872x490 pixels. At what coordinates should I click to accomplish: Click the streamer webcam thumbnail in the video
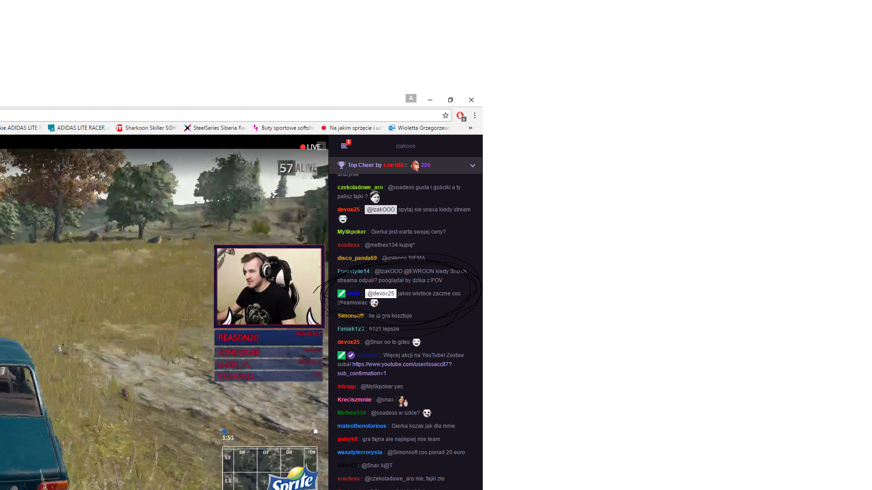tap(269, 286)
